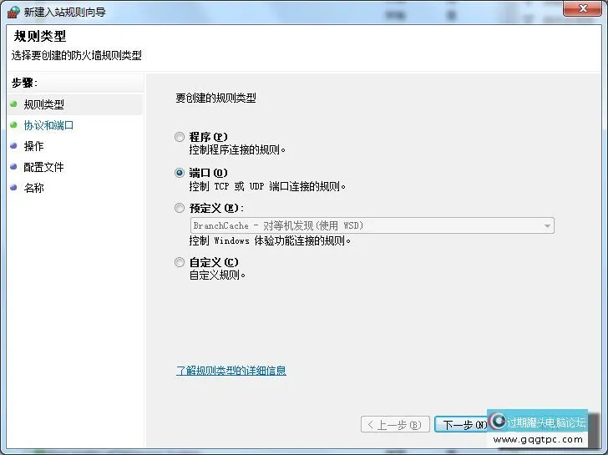
Task: Close the 新建入站规则向导 window
Action: click(x=582, y=8)
